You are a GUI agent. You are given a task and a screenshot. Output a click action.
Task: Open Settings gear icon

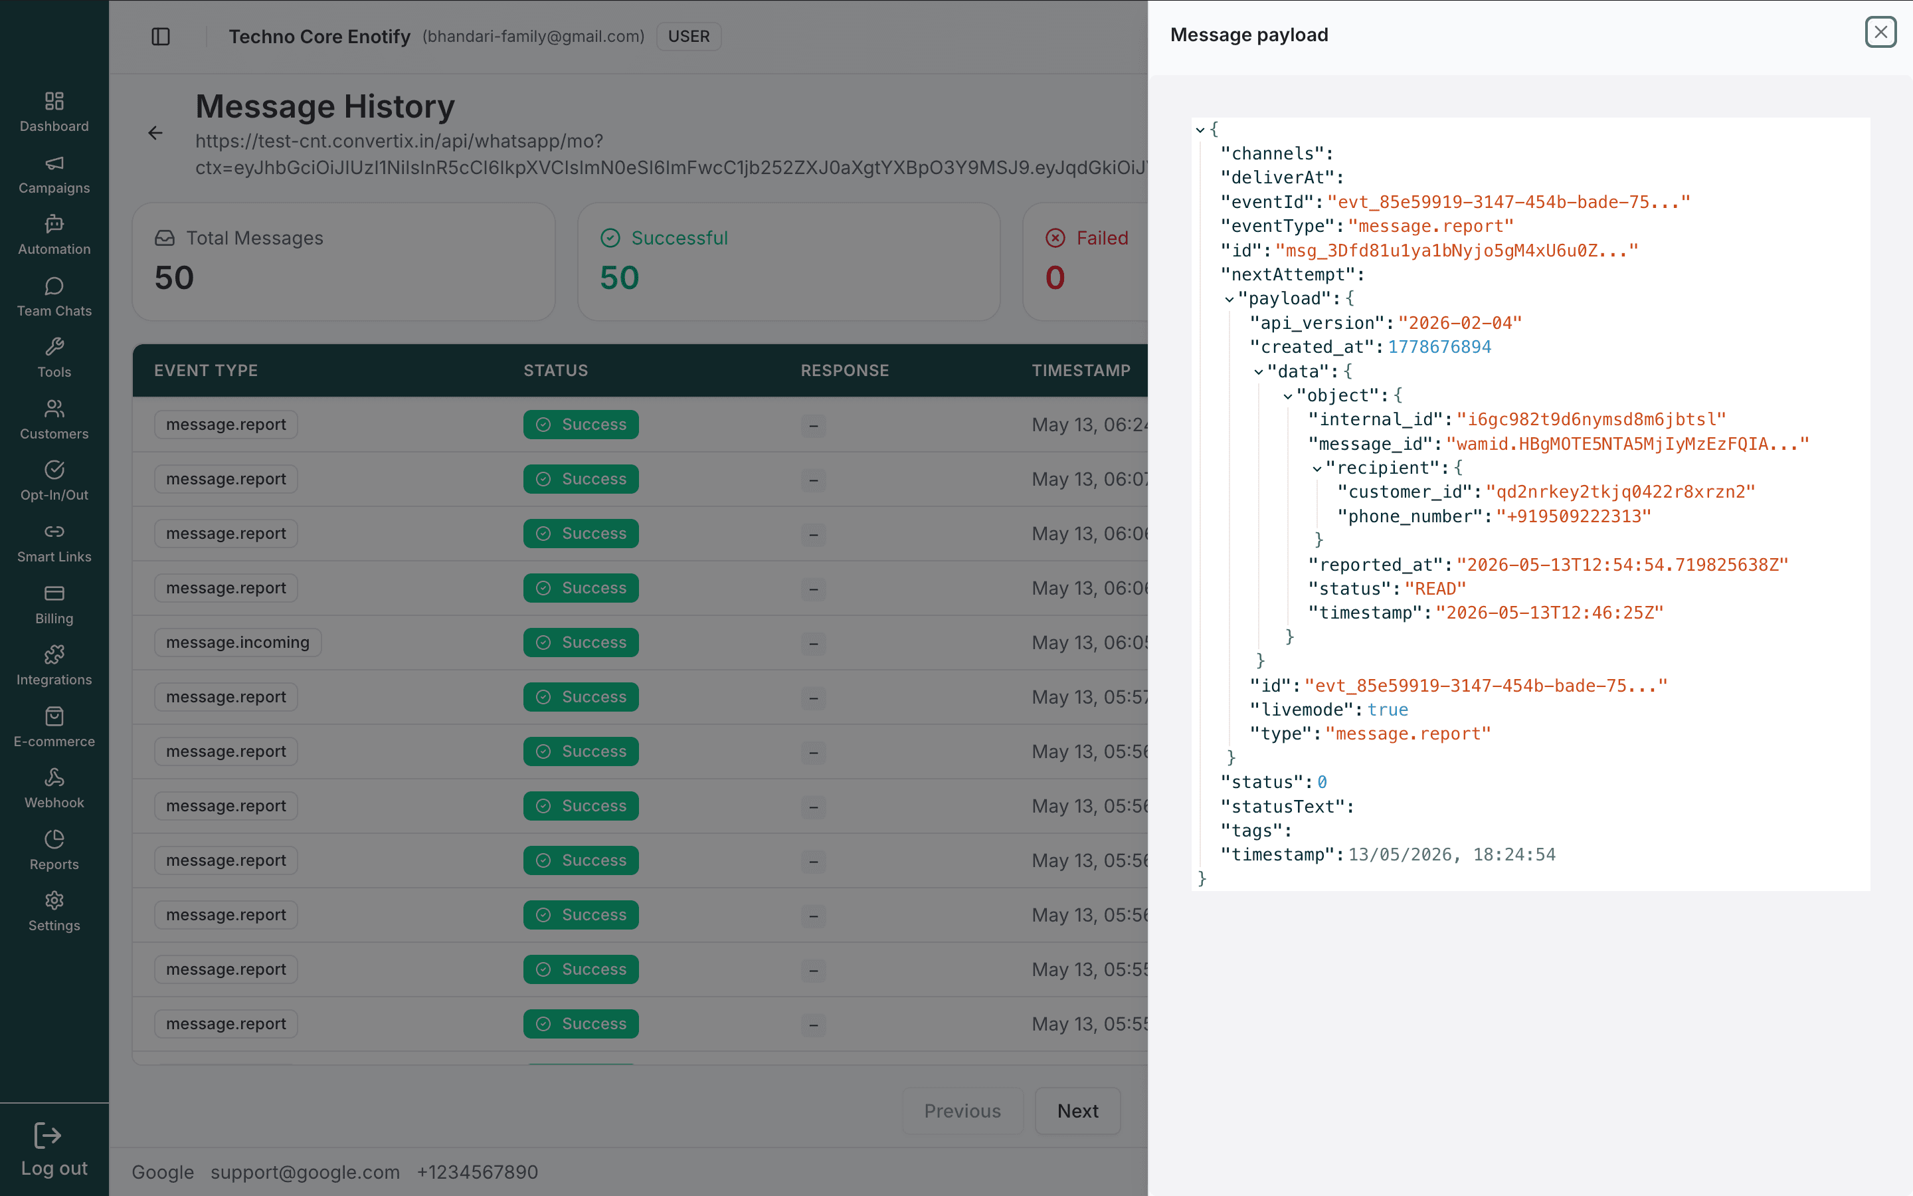(54, 900)
